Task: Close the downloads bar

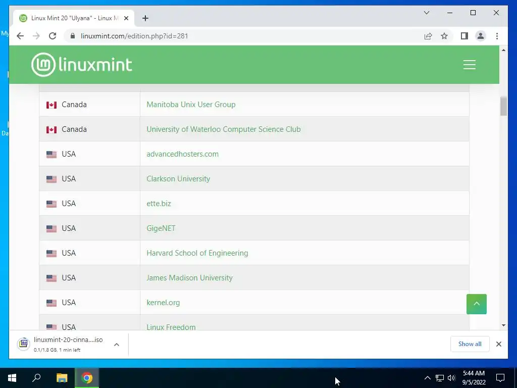Action: (498, 344)
